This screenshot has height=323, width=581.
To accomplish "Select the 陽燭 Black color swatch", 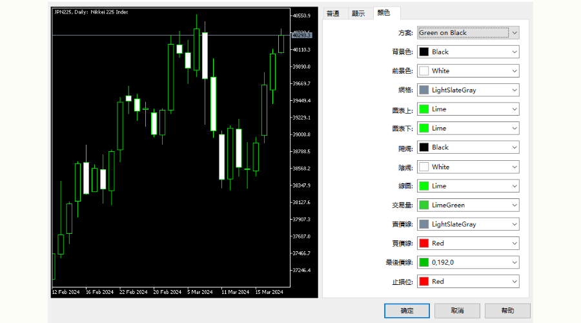I will pos(424,147).
